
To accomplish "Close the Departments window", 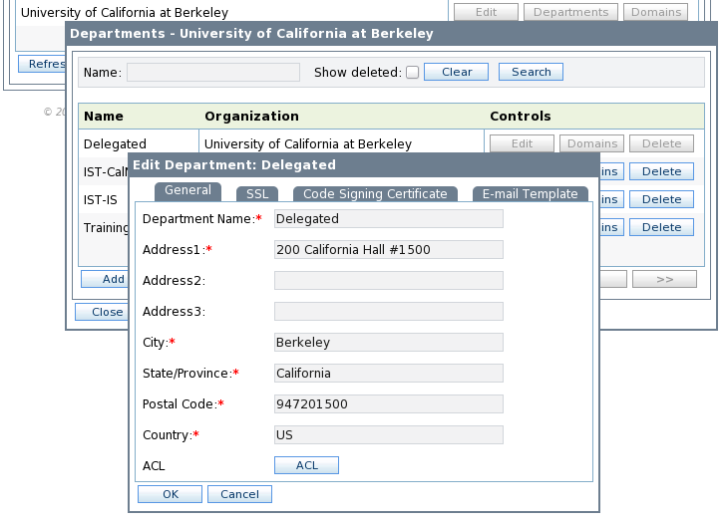I will point(102,312).
